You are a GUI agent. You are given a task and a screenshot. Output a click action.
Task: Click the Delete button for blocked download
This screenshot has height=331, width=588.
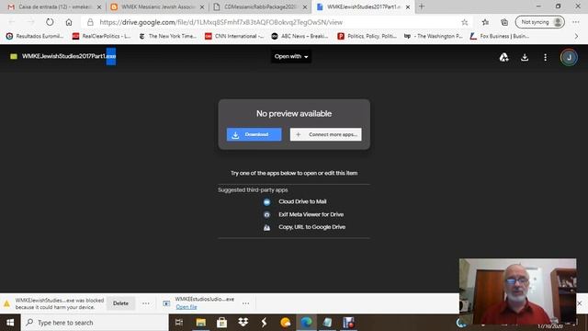pos(120,303)
